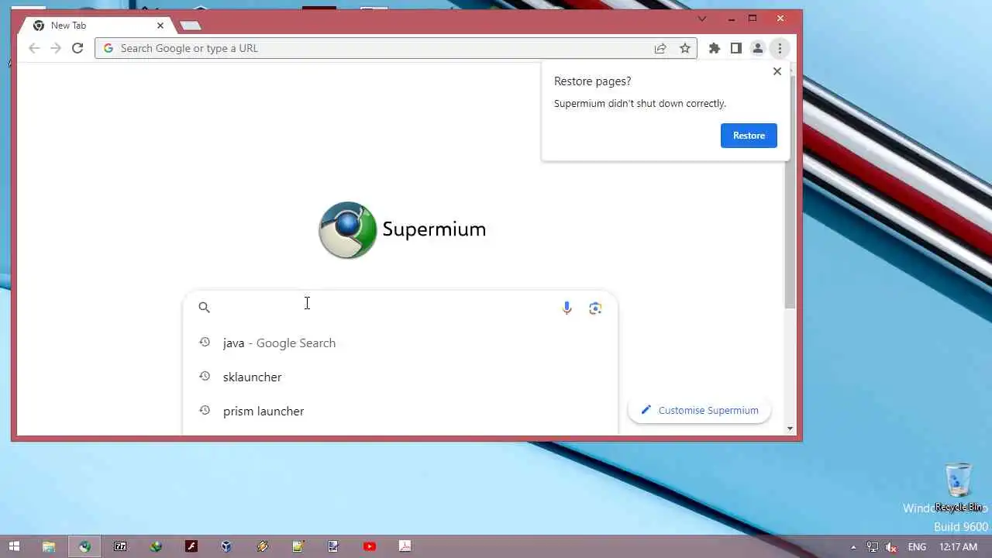Open File Explorer from the taskbar

click(x=49, y=546)
